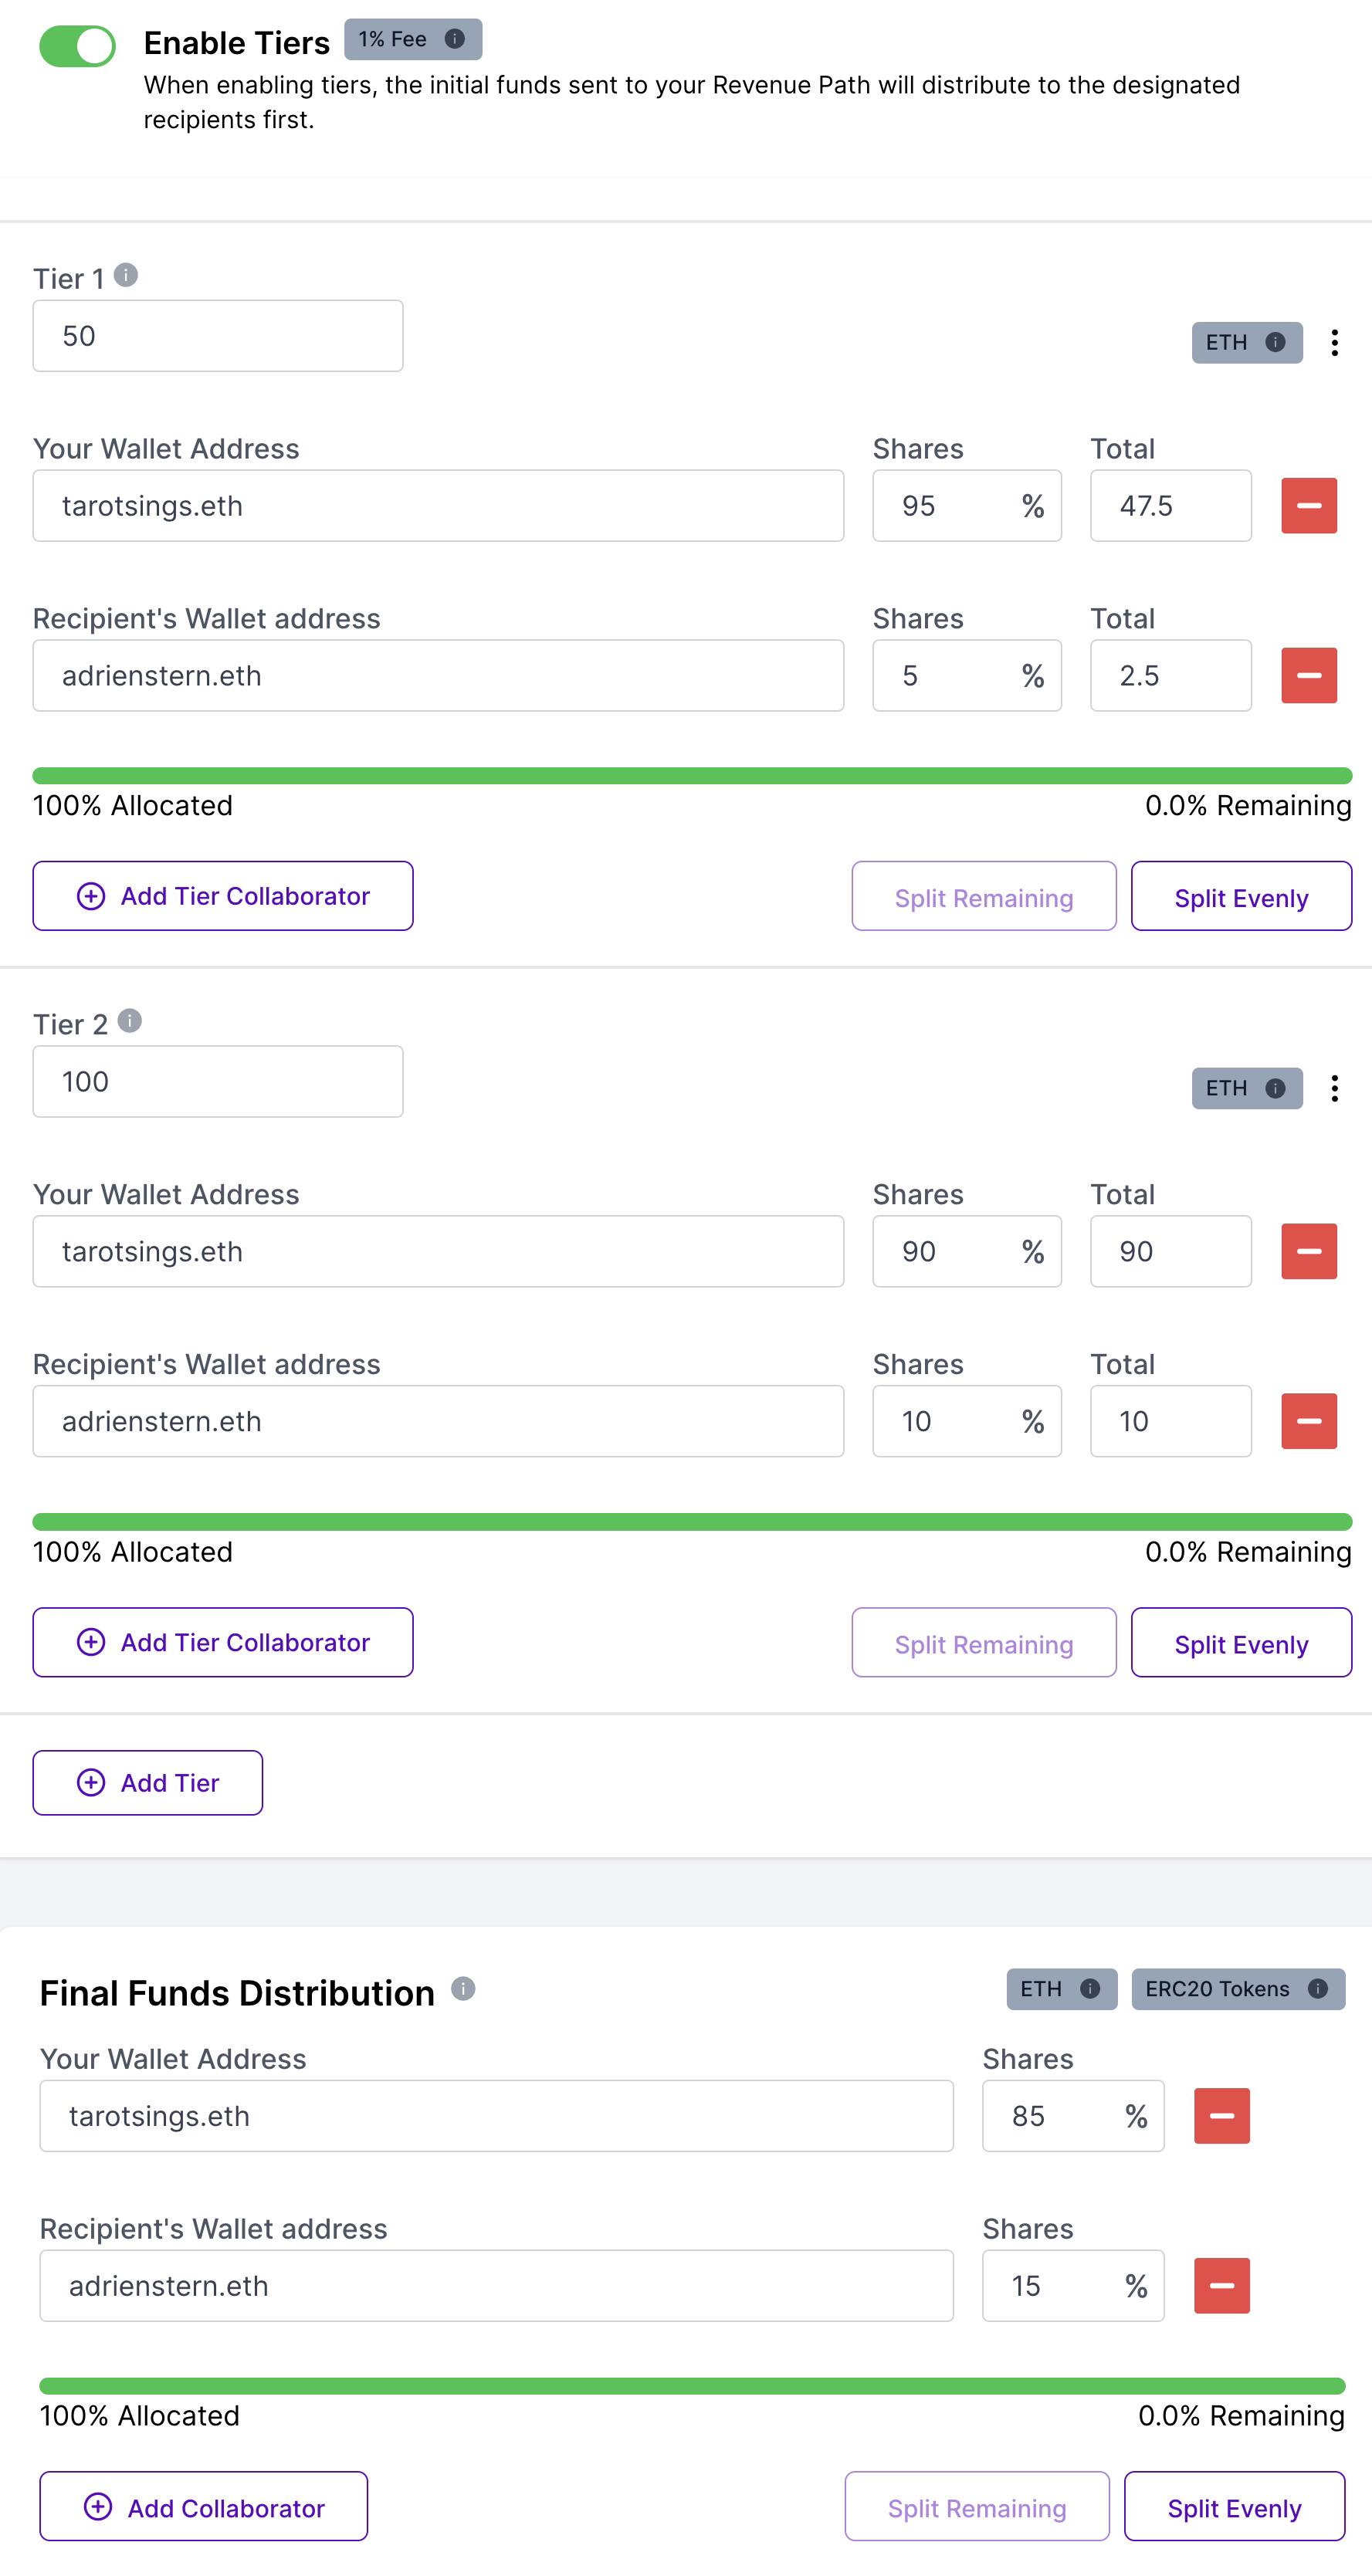Click Tier 1 green allocation progress bar
Image resolution: width=1372 pixels, height=2576 pixels.
click(692, 776)
